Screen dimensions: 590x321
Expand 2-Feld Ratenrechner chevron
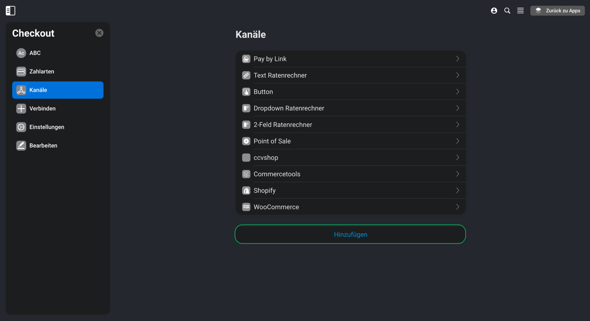[457, 125]
